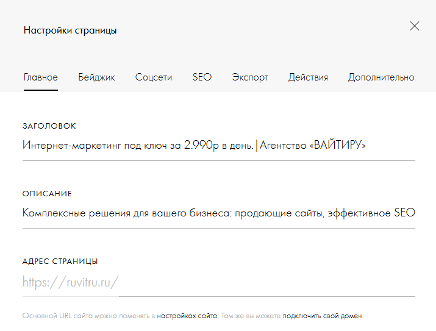Click the АДРЕС СТРАНИЦЫ label

[x=60, y=262]
